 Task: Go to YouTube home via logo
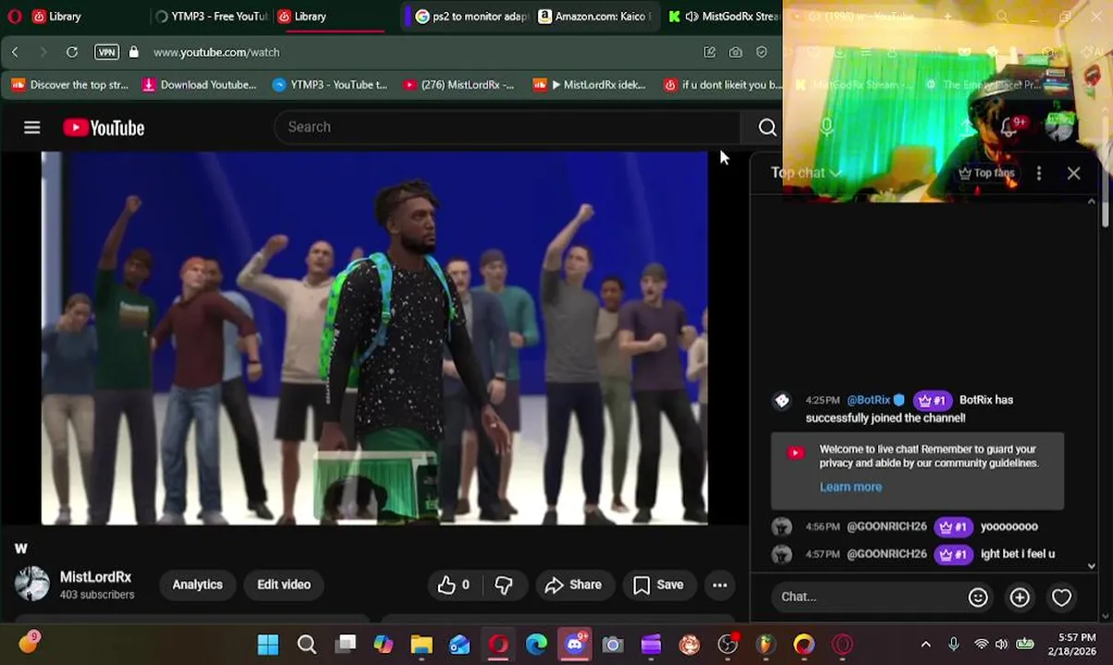(104, 127)
